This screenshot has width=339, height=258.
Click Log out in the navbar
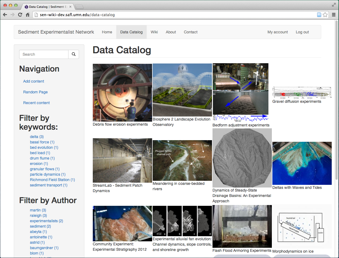pos(302,32)
